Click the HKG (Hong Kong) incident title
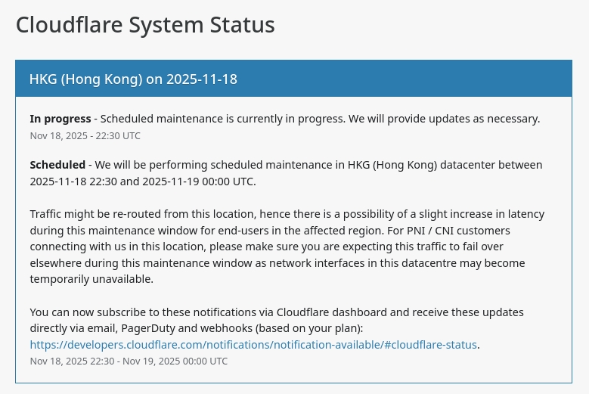This screenshot has height=394, width=589. (133, 79)
